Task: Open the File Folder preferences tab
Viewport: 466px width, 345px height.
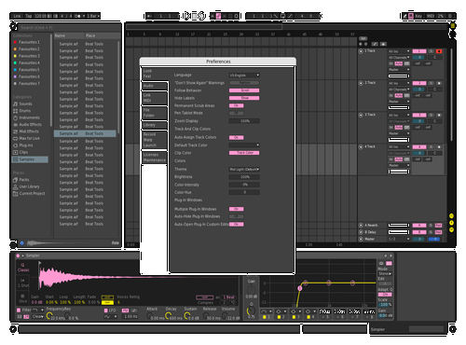Action: [155, 113]
